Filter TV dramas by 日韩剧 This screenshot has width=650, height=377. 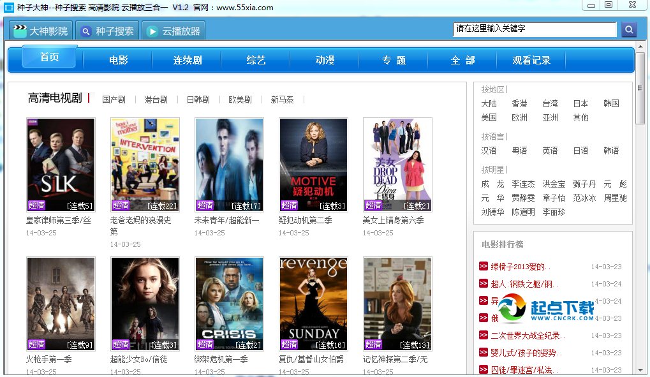(198, 100)
